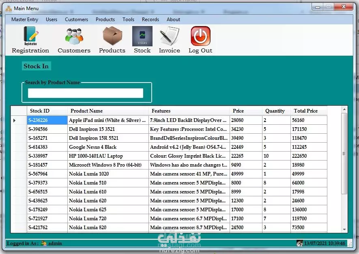
Task: Select stock ID cell S-394586
Action: (x=47, y=129)
